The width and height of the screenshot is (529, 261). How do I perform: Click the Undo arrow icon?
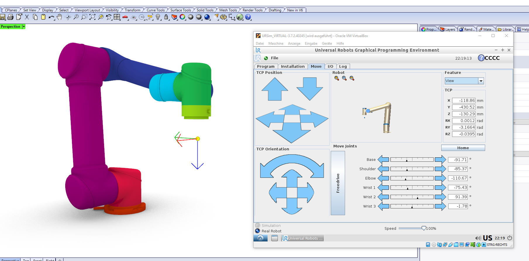pos(51,17)
